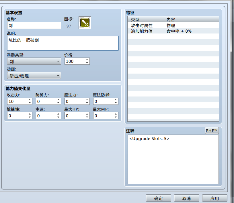Click the 应用 button

point(214,198)
